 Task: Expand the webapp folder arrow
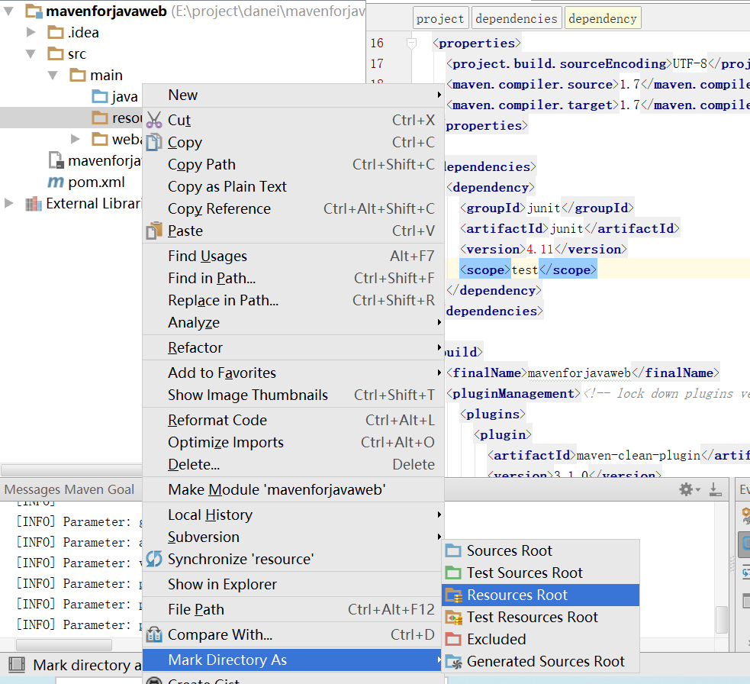tap(75, 139)
